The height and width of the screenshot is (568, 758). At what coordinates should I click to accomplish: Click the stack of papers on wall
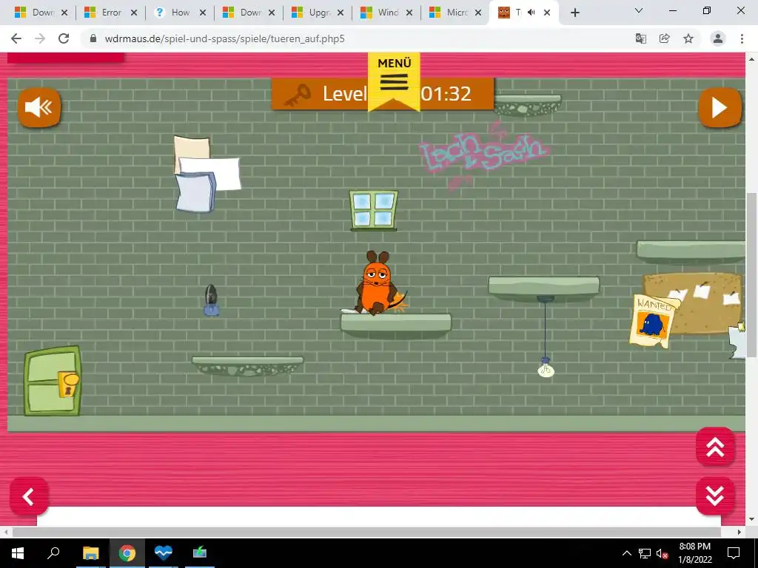coord(206,174)
